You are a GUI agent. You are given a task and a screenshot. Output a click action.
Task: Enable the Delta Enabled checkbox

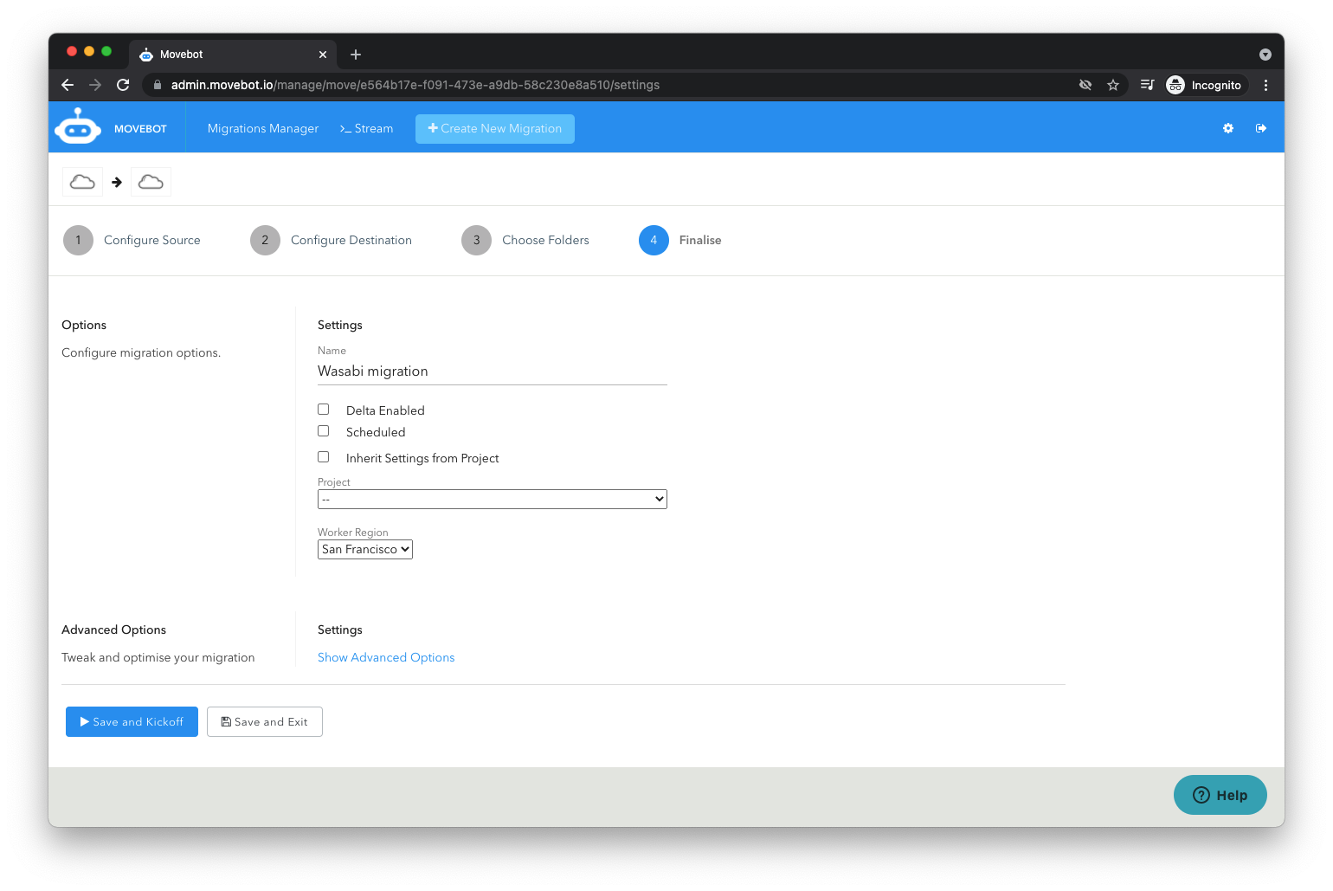pyautogui.click(x=324, y=410)
